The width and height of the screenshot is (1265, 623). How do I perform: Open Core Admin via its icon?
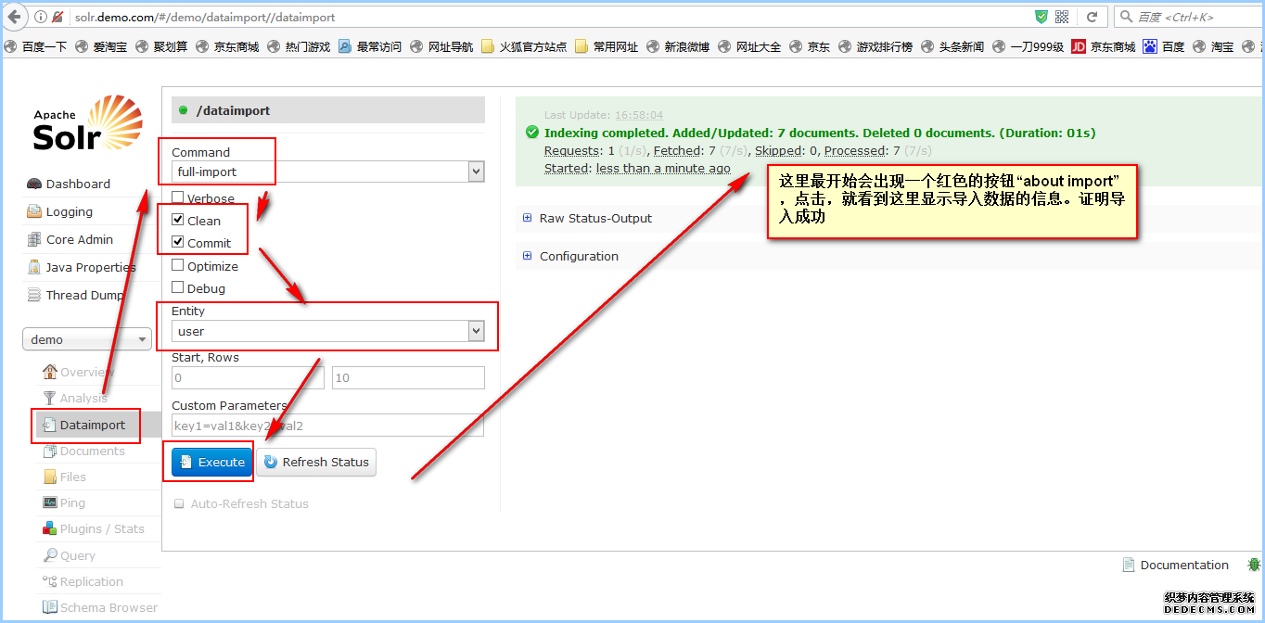tap(33, 239)
